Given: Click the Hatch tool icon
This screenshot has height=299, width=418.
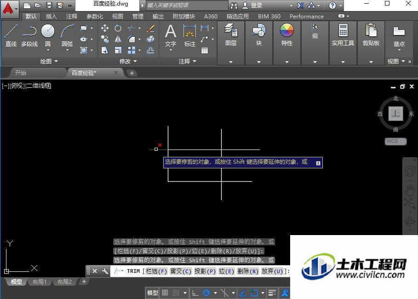Looking at the screenshot, I should tap(84, 50).
